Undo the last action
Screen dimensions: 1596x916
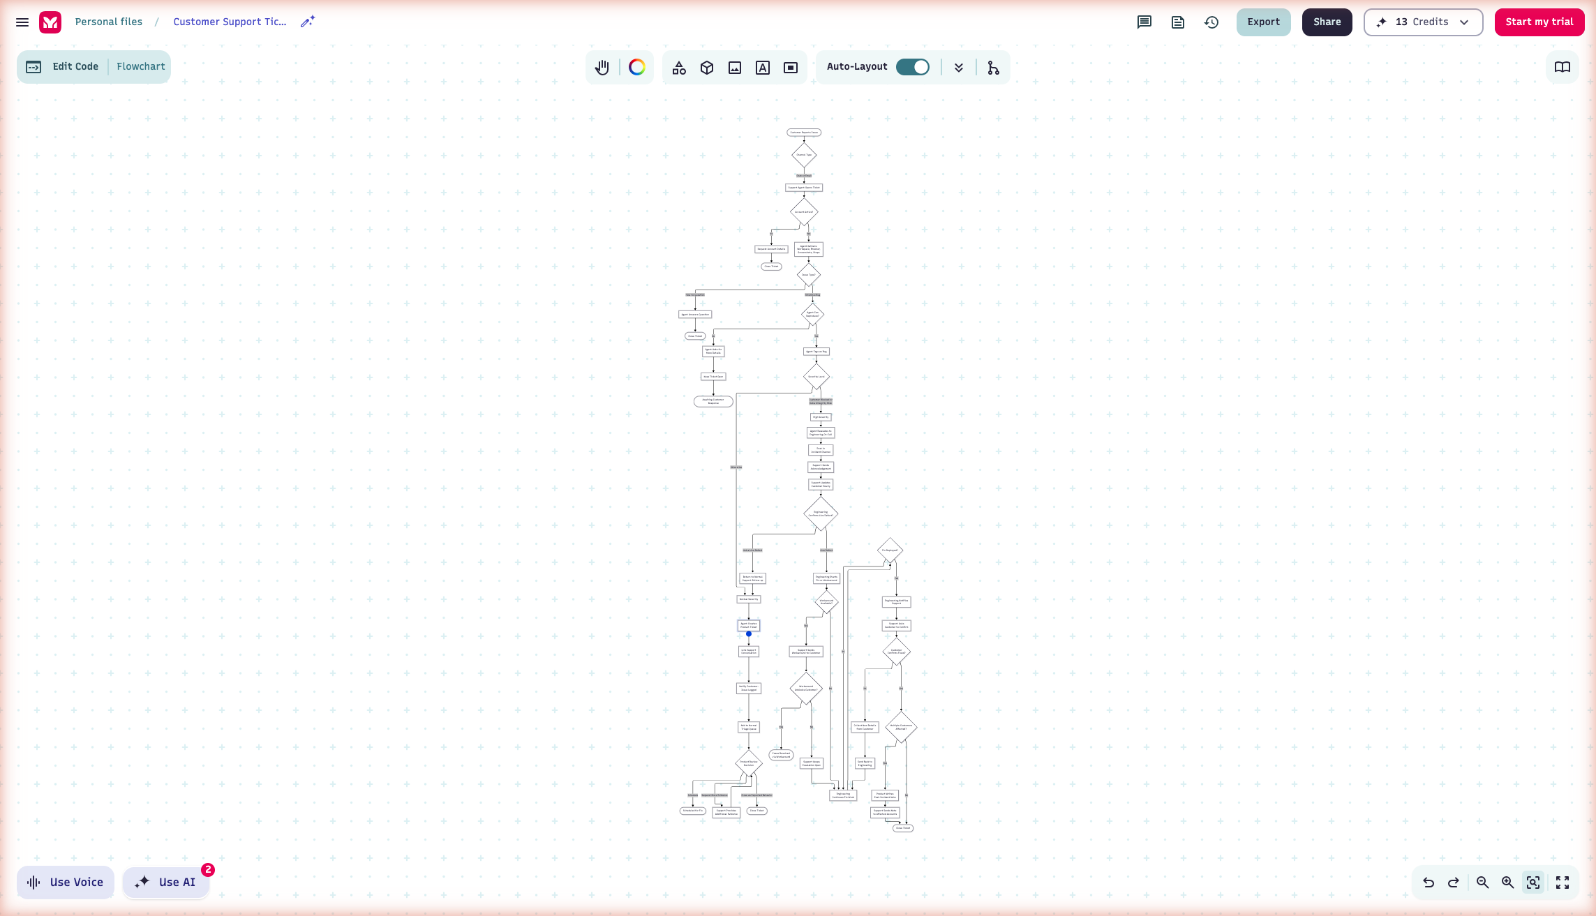tap(1429, 883)
